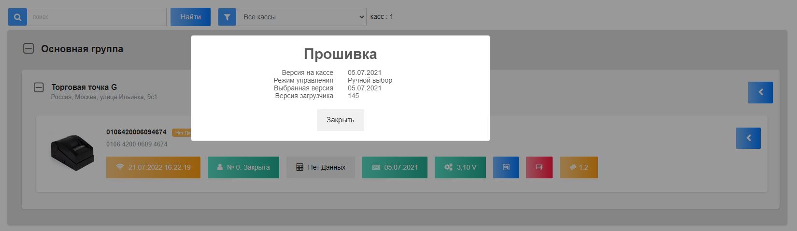Viewport: 797px width, 231px height.
Task: Click the serial number 0106420006094674
Action: 136,132
